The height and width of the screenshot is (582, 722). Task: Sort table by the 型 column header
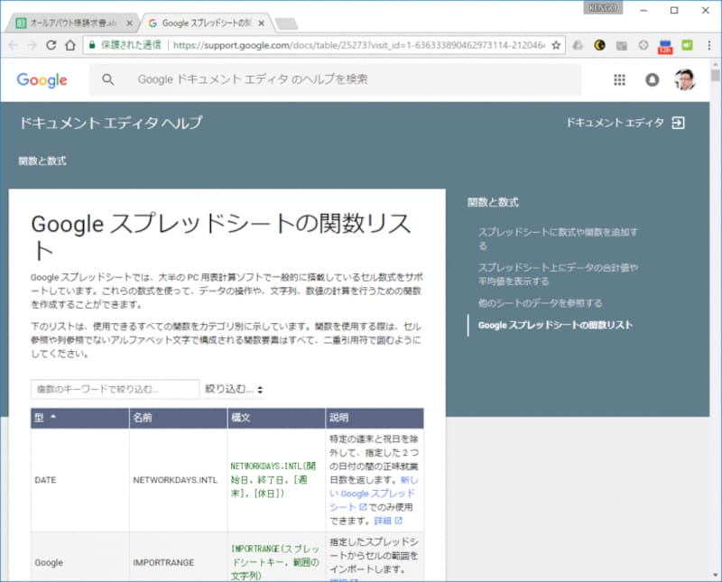click(x=41, y=418)
